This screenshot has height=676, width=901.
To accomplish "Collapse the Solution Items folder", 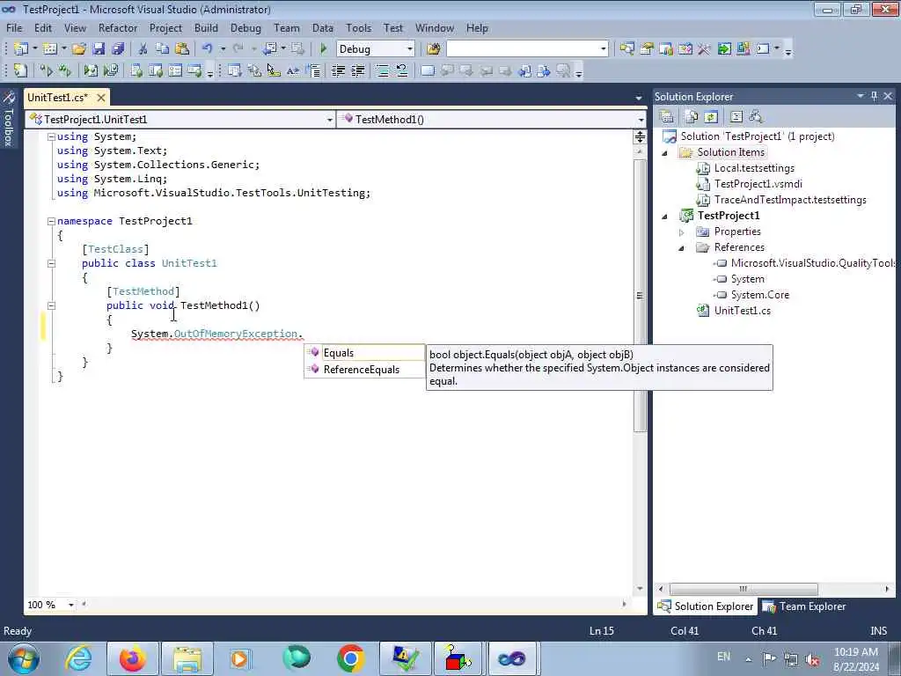I will click(x=665, y=153).
